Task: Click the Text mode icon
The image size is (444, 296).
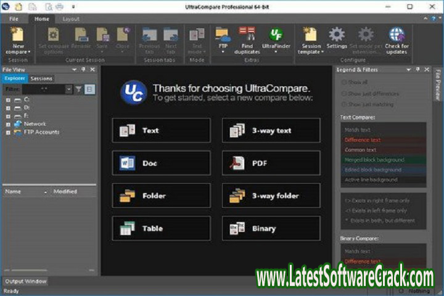Action: 197,35
